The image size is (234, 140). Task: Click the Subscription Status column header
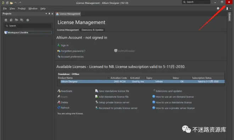(x=202, y=78)
